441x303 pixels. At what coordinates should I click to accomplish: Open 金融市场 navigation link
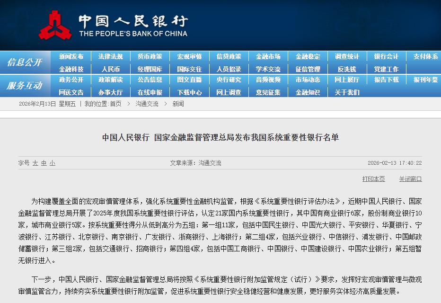[268, 56]
